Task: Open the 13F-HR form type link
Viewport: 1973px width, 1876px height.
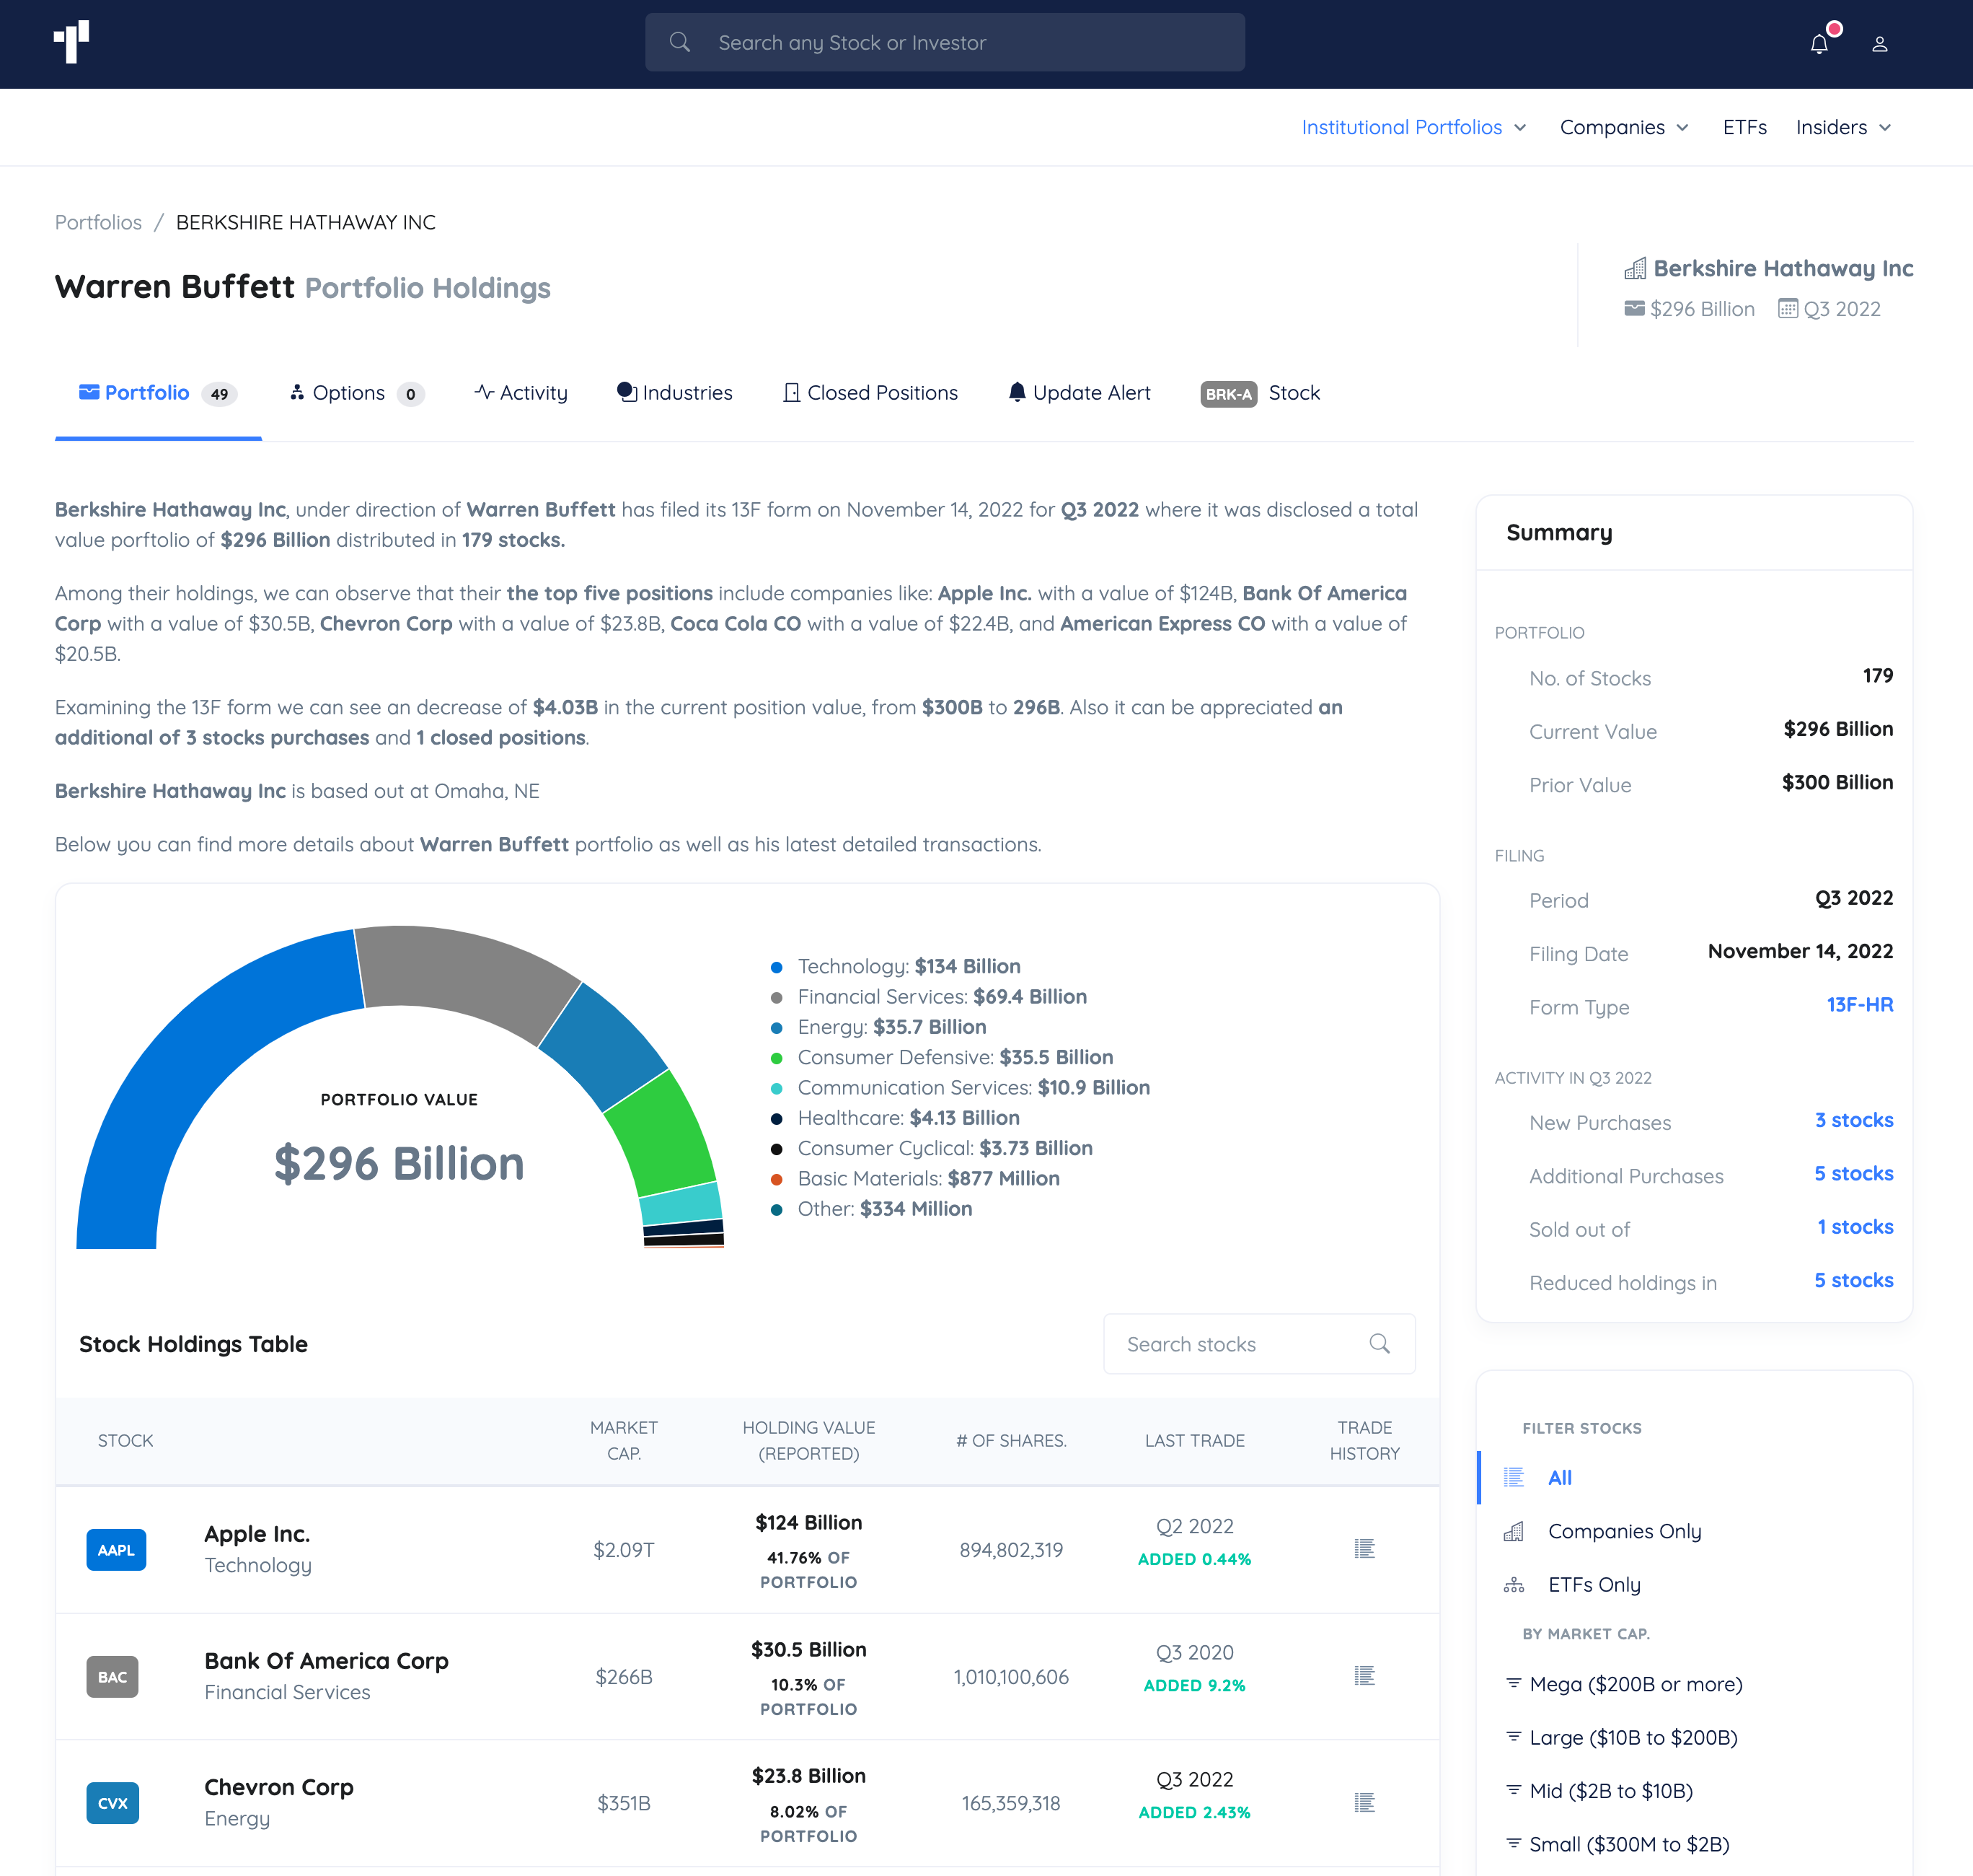Action: coord(1859,1004)
